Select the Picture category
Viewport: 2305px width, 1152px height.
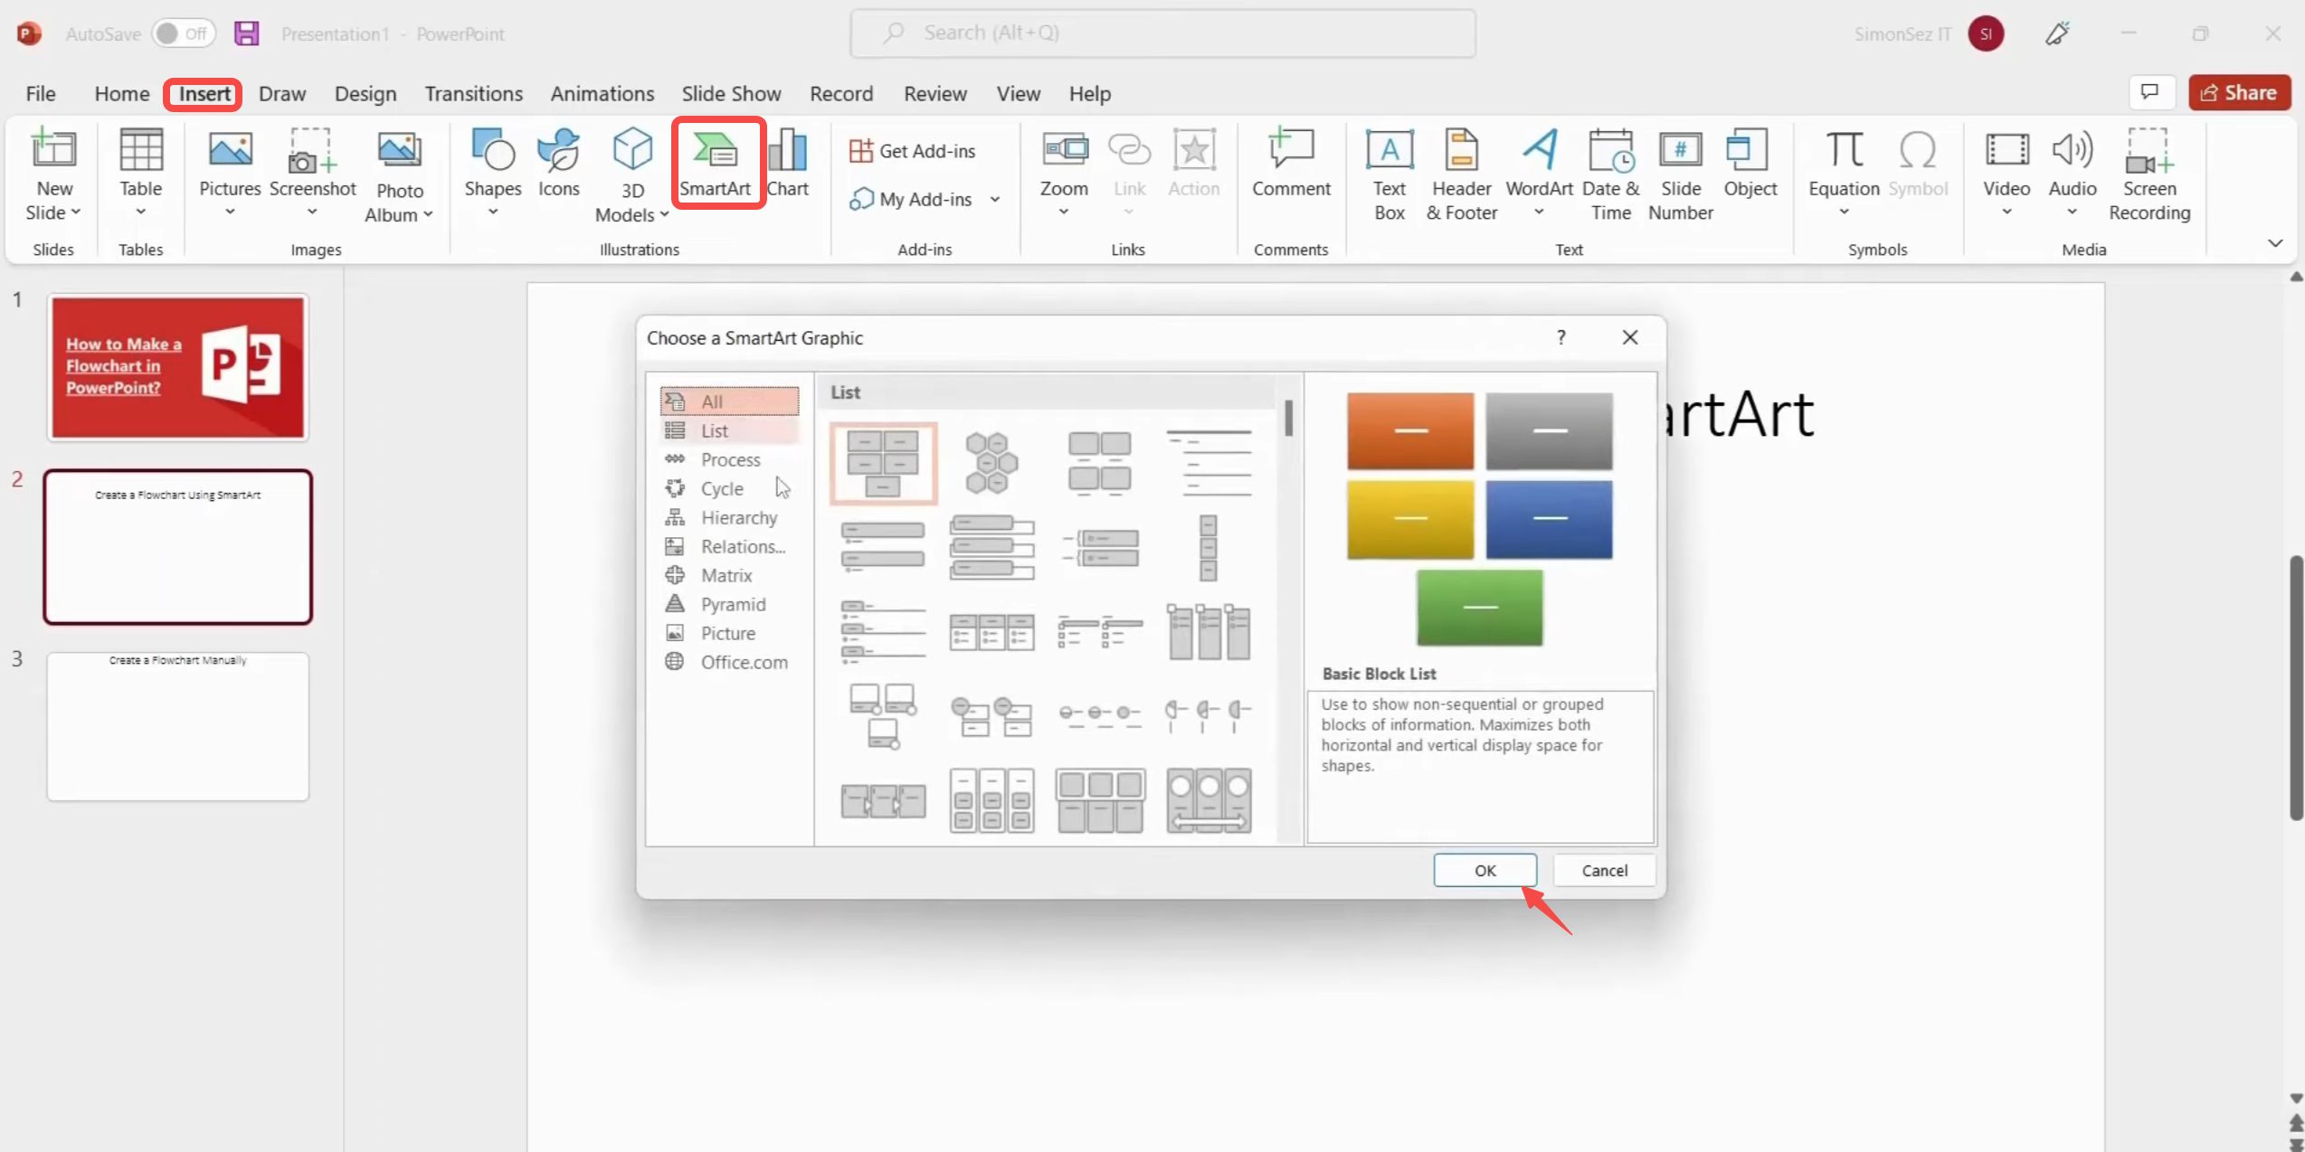(730, 633)
